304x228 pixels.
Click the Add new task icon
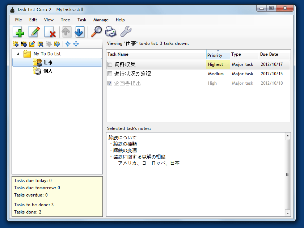(x=18, y=32)
